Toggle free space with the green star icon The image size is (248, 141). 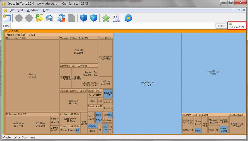pyautogui.click(x=106, y=18)
